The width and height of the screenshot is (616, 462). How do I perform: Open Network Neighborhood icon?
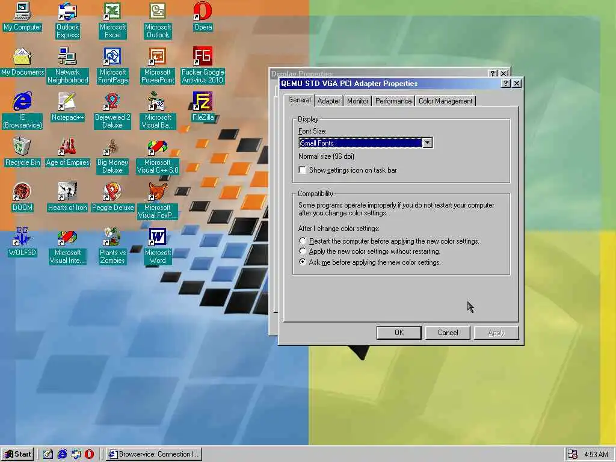(x=67, y=66)
